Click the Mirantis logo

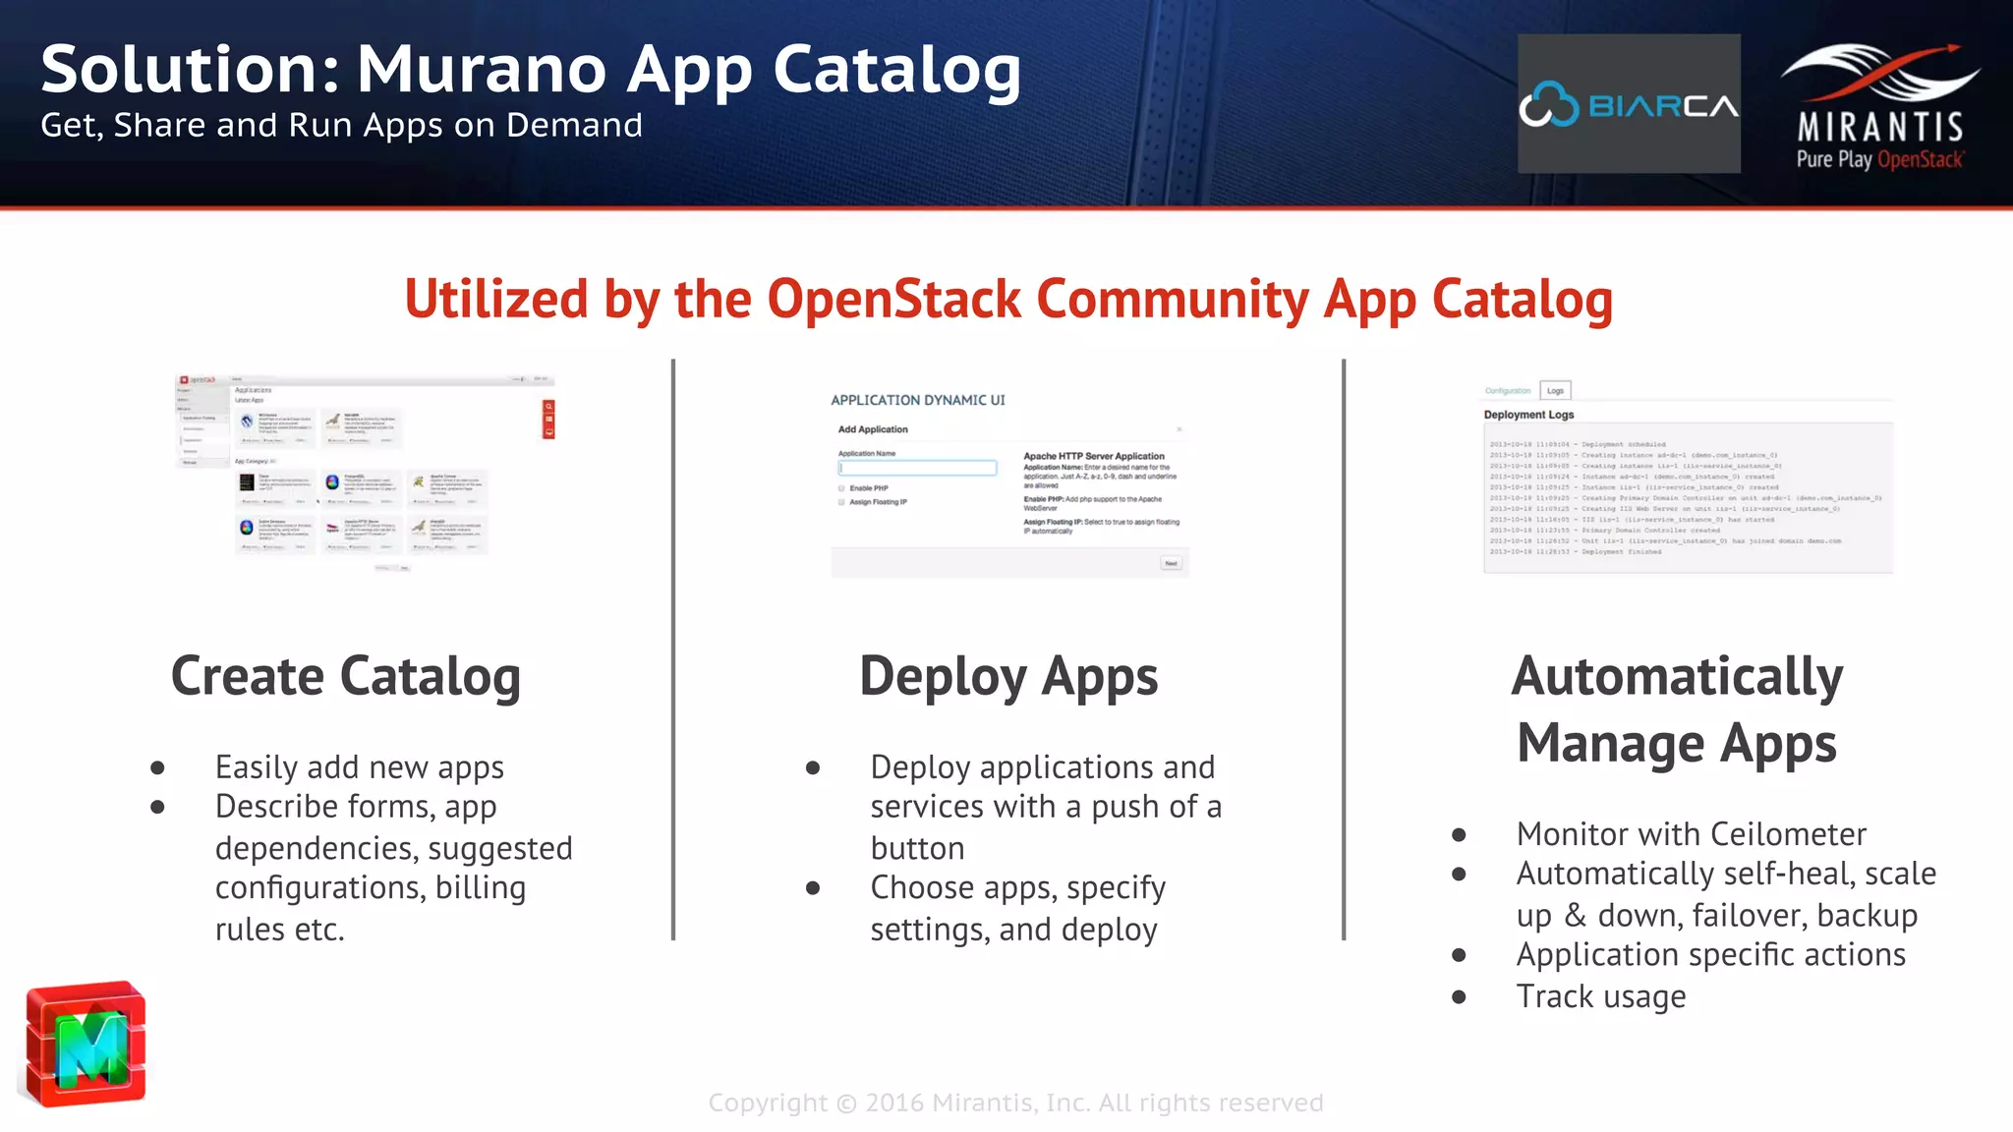1879,106
